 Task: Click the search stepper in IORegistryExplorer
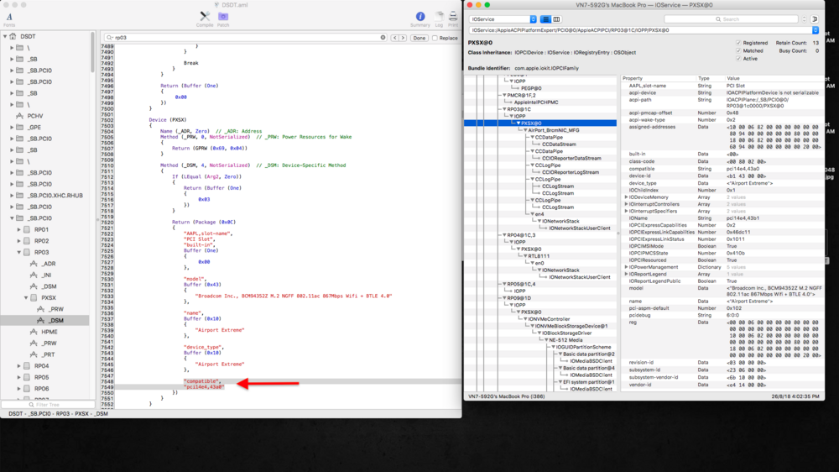point(804,19)
